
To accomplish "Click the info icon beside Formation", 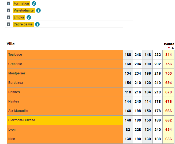I will [x=34, y=3].
